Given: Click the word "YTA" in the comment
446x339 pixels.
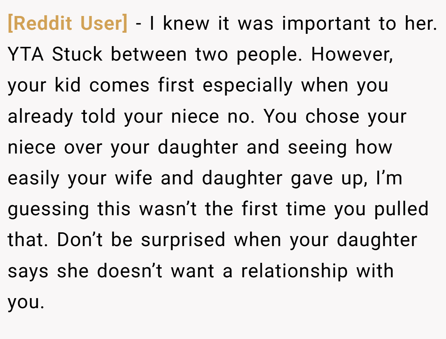Looking at the screenshot, I should click(26, 55).
